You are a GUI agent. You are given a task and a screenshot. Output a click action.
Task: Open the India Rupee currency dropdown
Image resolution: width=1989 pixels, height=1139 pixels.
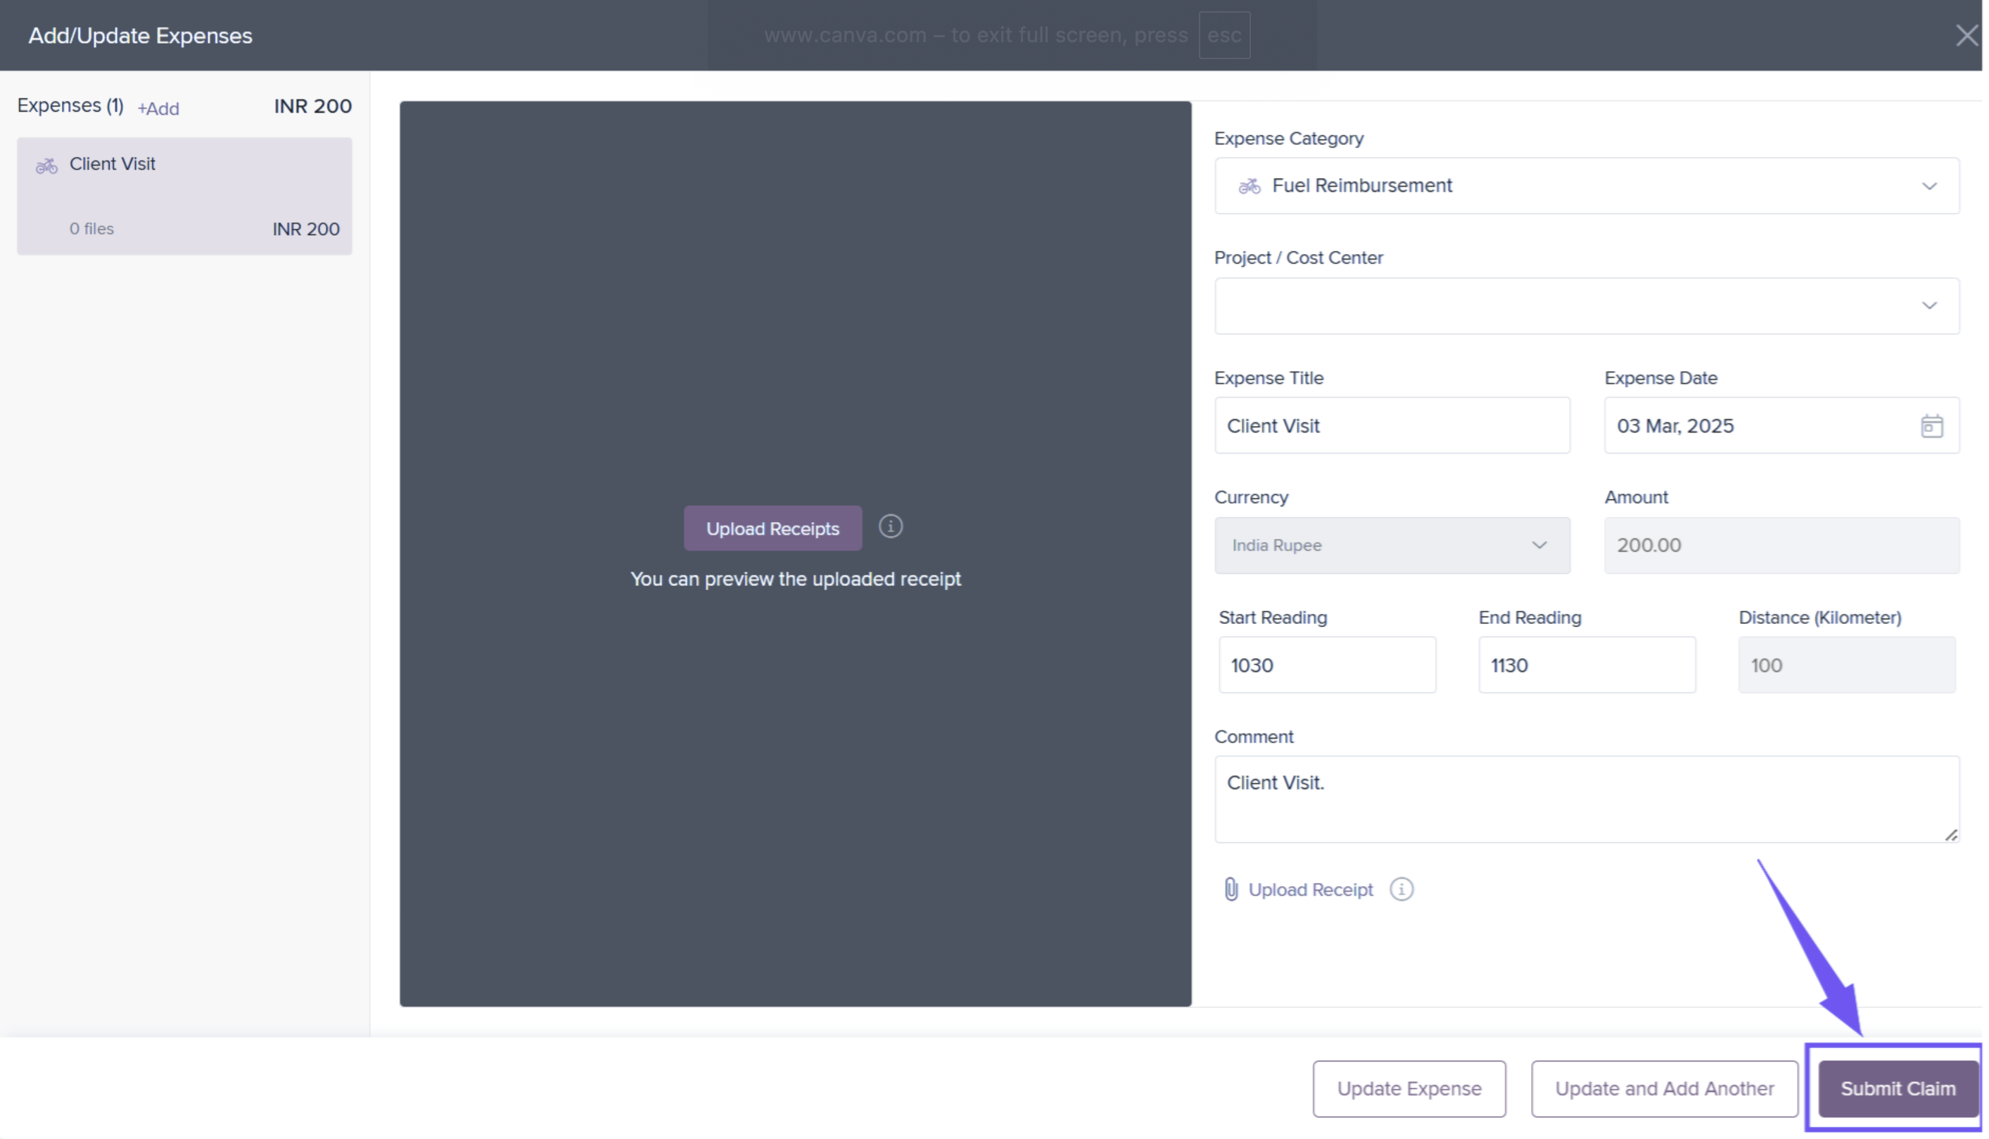click(x=1392, y=546)
